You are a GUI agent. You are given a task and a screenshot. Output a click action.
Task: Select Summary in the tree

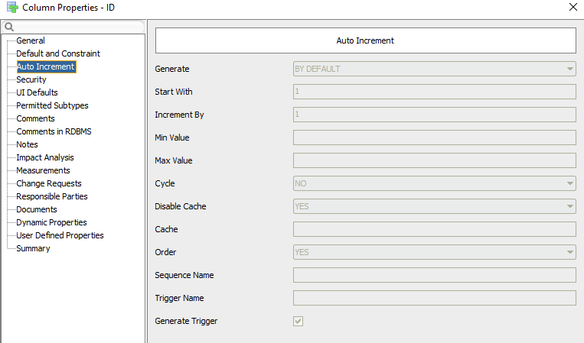click(33, 248)
